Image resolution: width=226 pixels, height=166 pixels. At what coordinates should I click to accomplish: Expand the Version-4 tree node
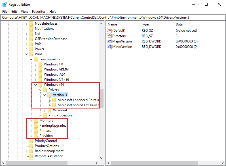pyautogui.click(x=45, y=110)
